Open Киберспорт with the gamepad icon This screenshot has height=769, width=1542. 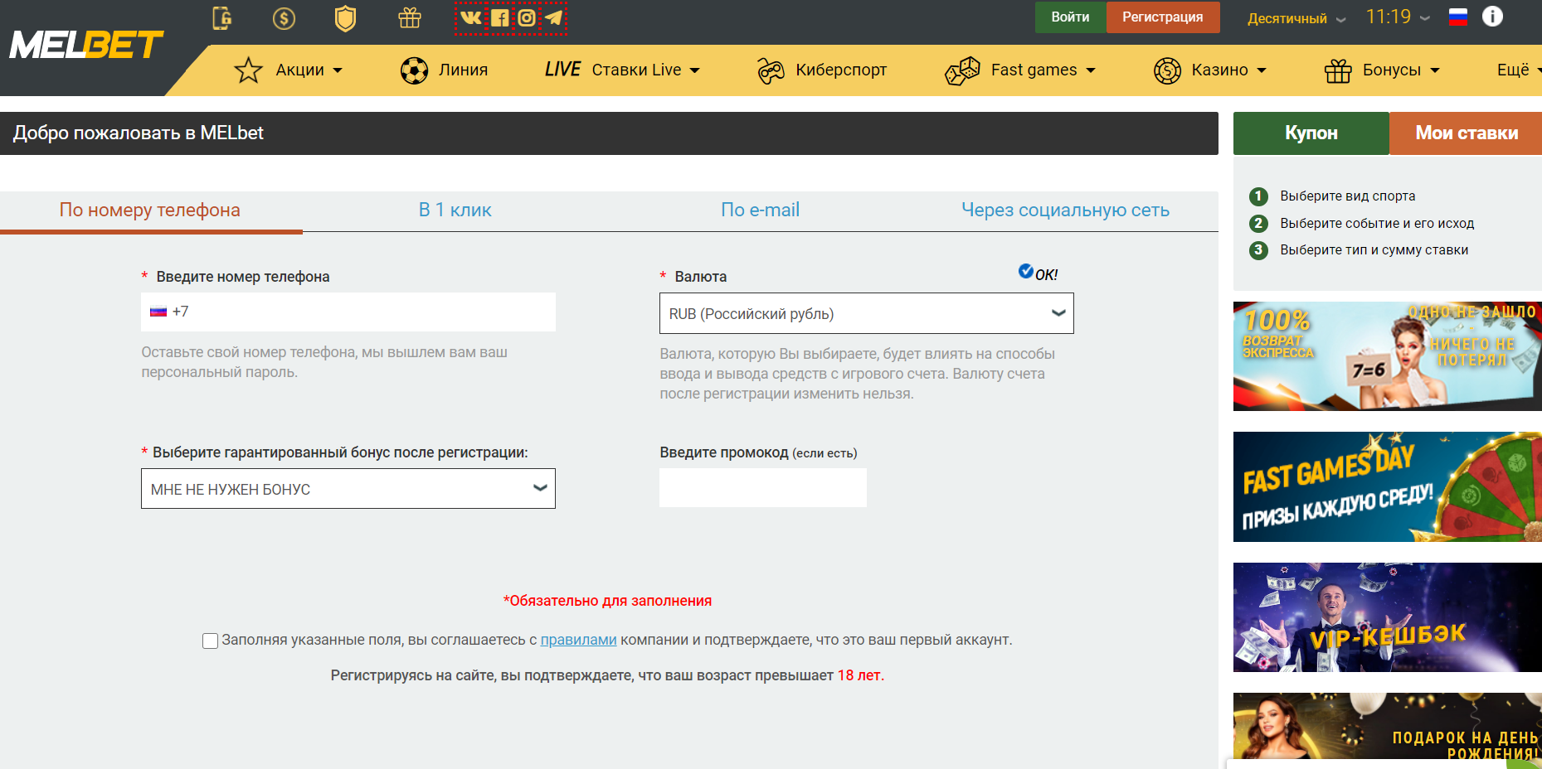point(822,70)
